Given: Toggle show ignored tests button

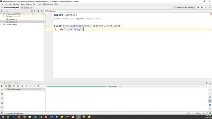Looking at the screenshot, I should tap(10, 86).
